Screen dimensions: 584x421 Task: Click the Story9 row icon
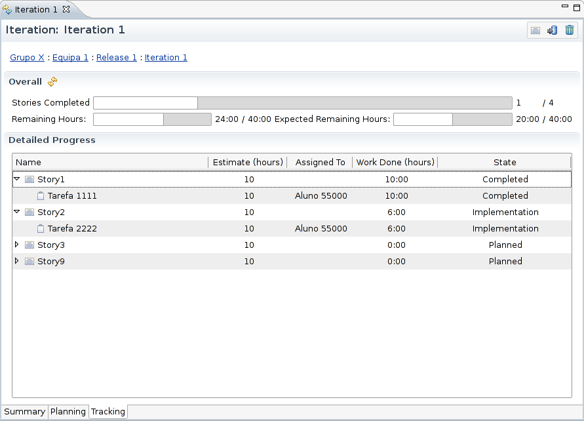click(x=29, y=262)
